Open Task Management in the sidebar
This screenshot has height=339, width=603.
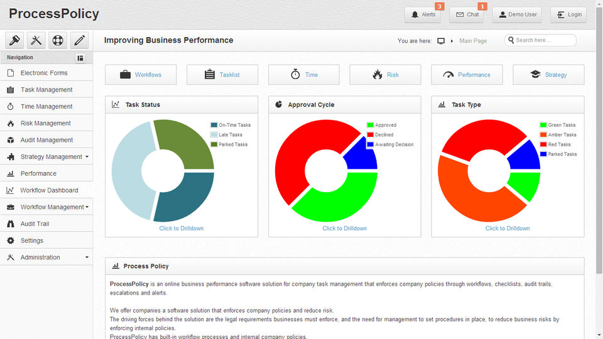click(x=46, y=90)
